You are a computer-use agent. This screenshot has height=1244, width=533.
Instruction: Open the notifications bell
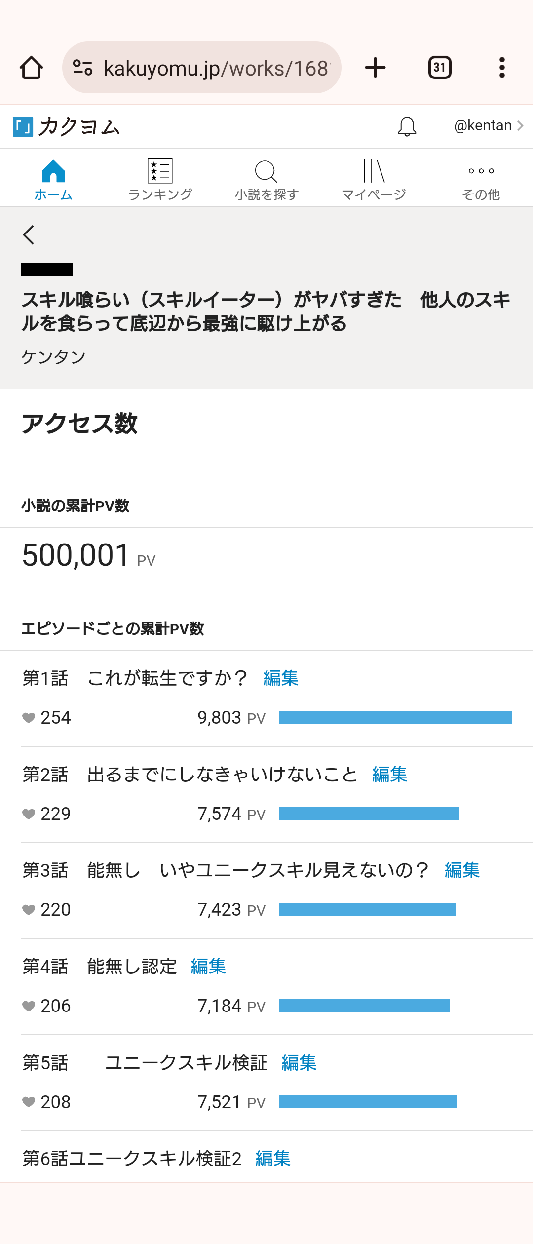(x=407, y=126)
